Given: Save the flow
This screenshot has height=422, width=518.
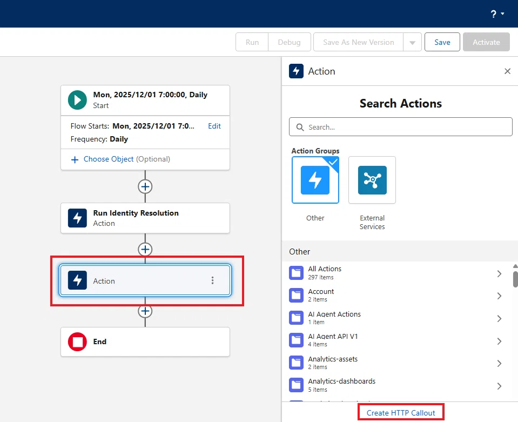Looking at the screenshot, I should click(442, 42).
